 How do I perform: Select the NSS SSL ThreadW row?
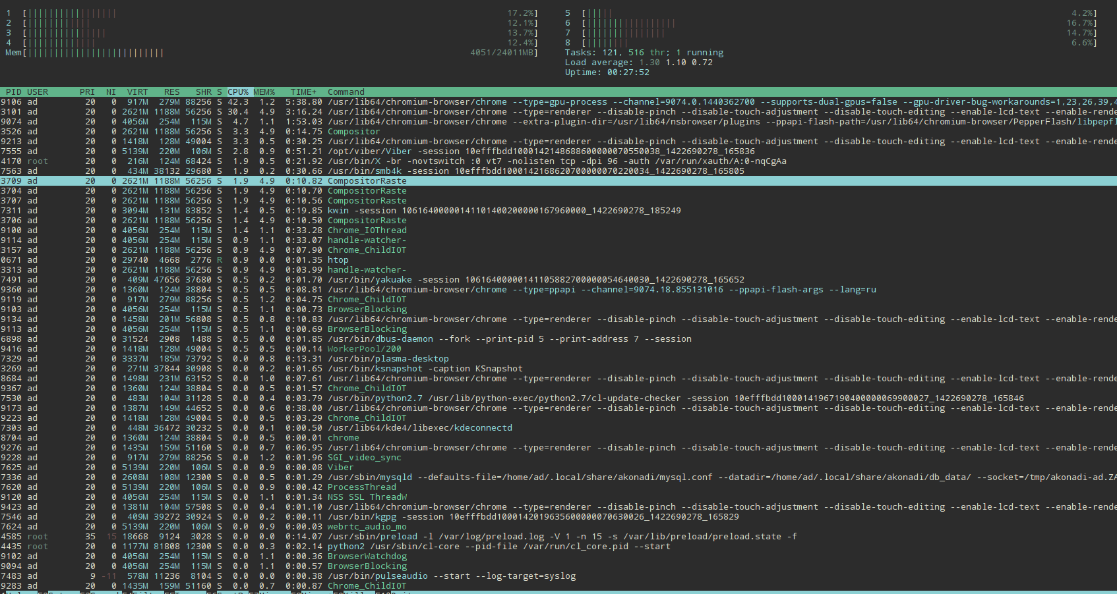558,497
